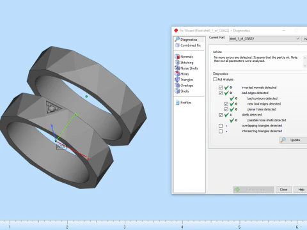The width and height of the screenshot is (307, 230).
Task: Toggle inverted normals detected checkbox
Action: [221, 88]
